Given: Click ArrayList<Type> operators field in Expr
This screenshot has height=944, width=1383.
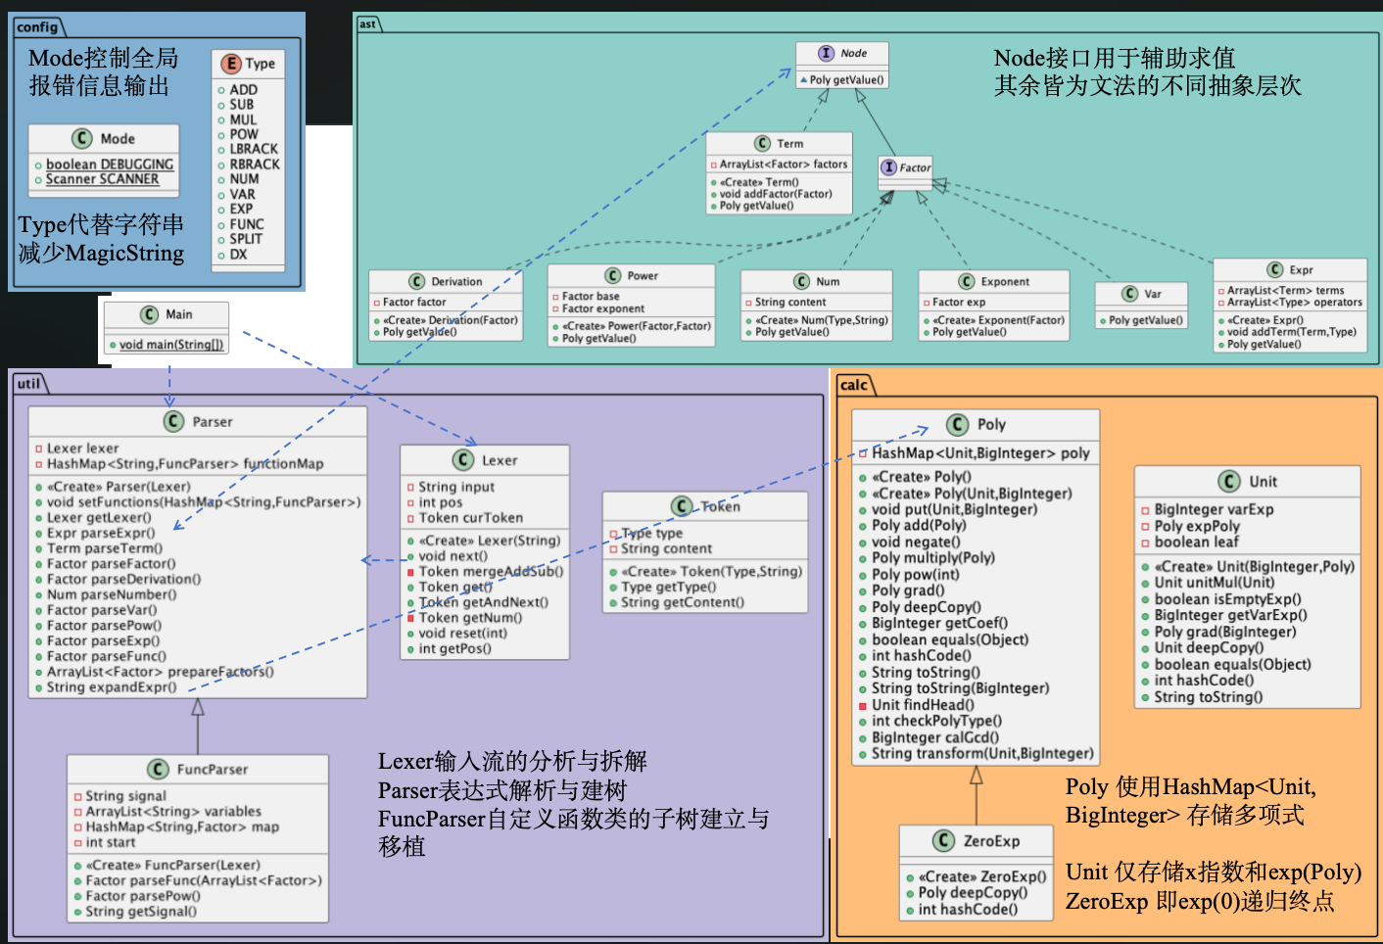Looking at the screenshot, I should point(1295,303).
